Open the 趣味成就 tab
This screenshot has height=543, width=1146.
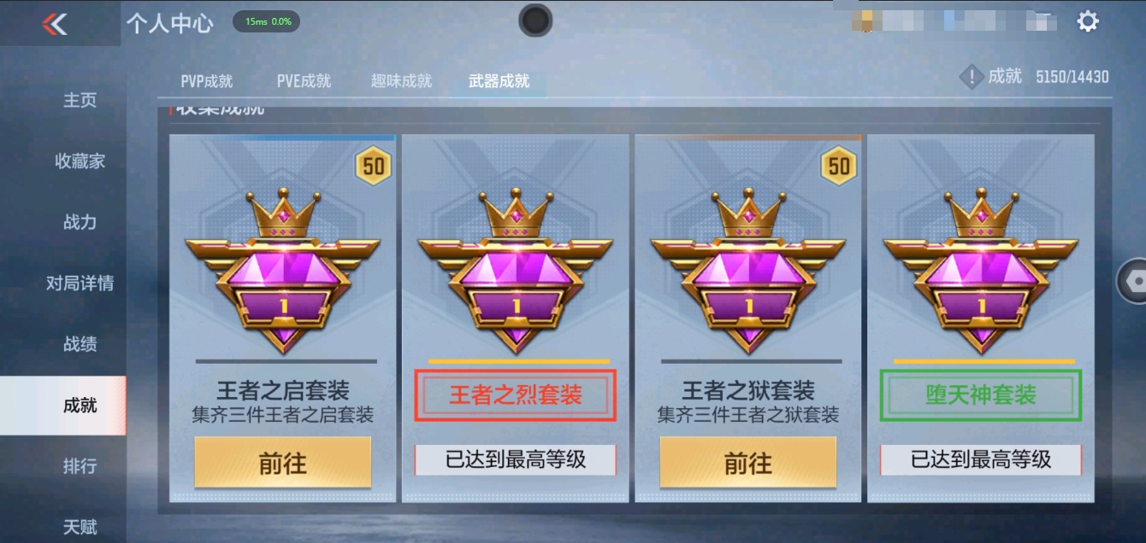[401, 81]
